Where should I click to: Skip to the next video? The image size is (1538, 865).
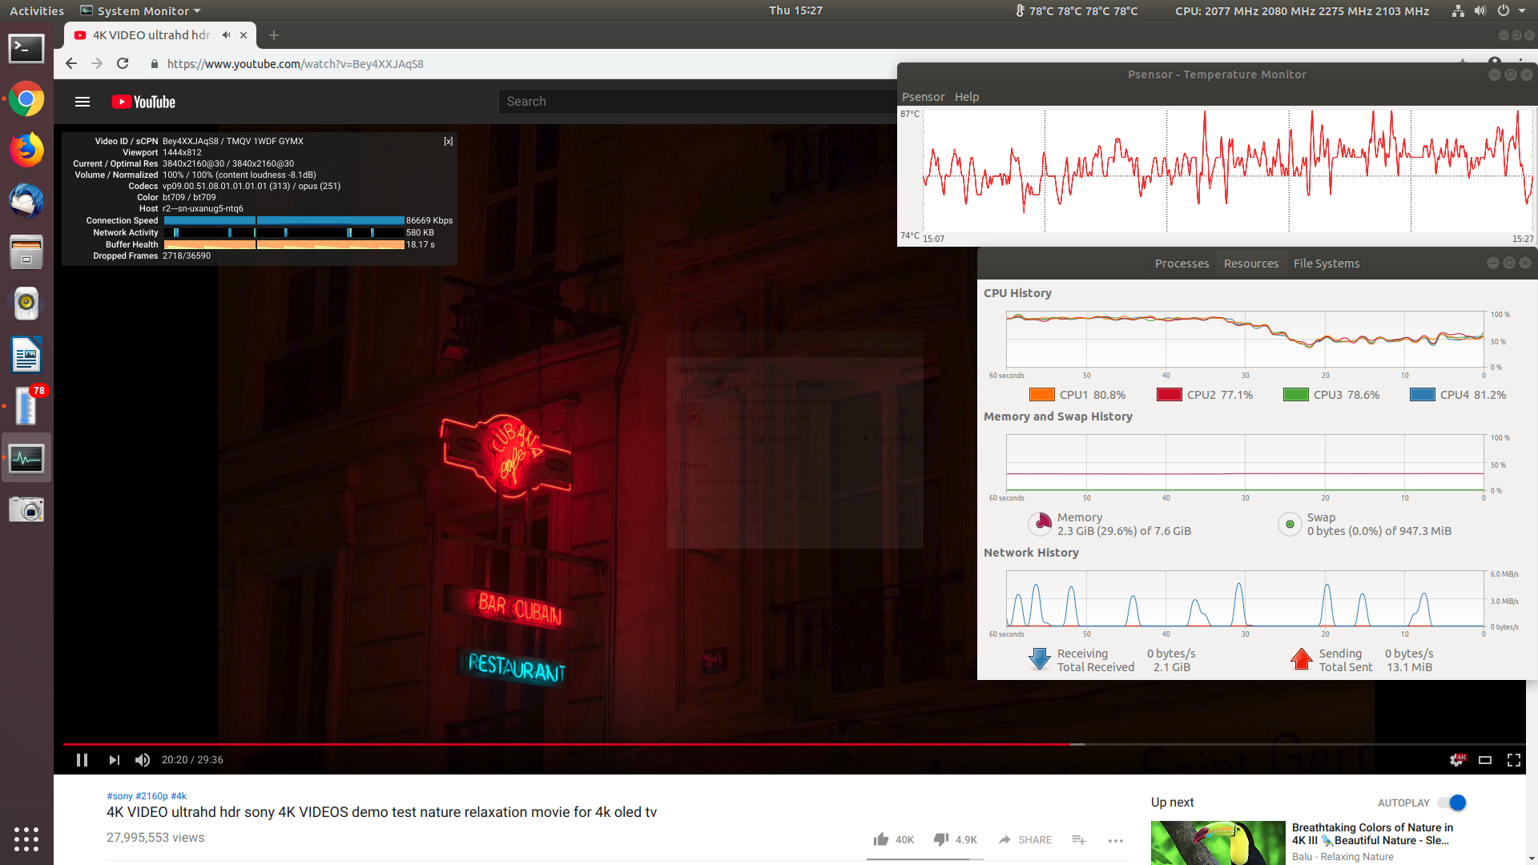(x=114, y=760)
